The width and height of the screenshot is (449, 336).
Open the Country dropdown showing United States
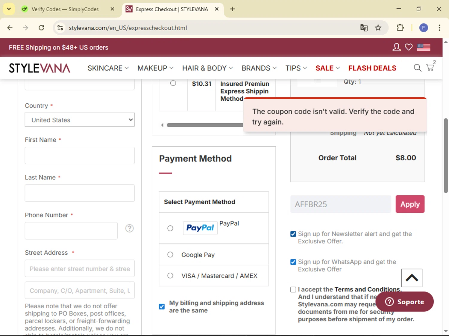[80, 120]
